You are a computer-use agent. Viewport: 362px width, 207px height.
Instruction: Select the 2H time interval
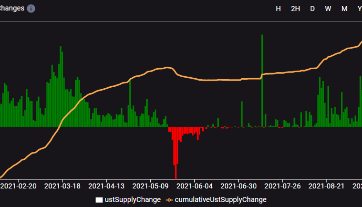pos(295,9)
